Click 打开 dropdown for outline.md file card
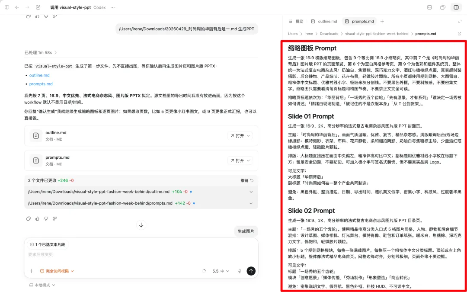This screenshot has height=292, width=467. click(x=240, y=136)
